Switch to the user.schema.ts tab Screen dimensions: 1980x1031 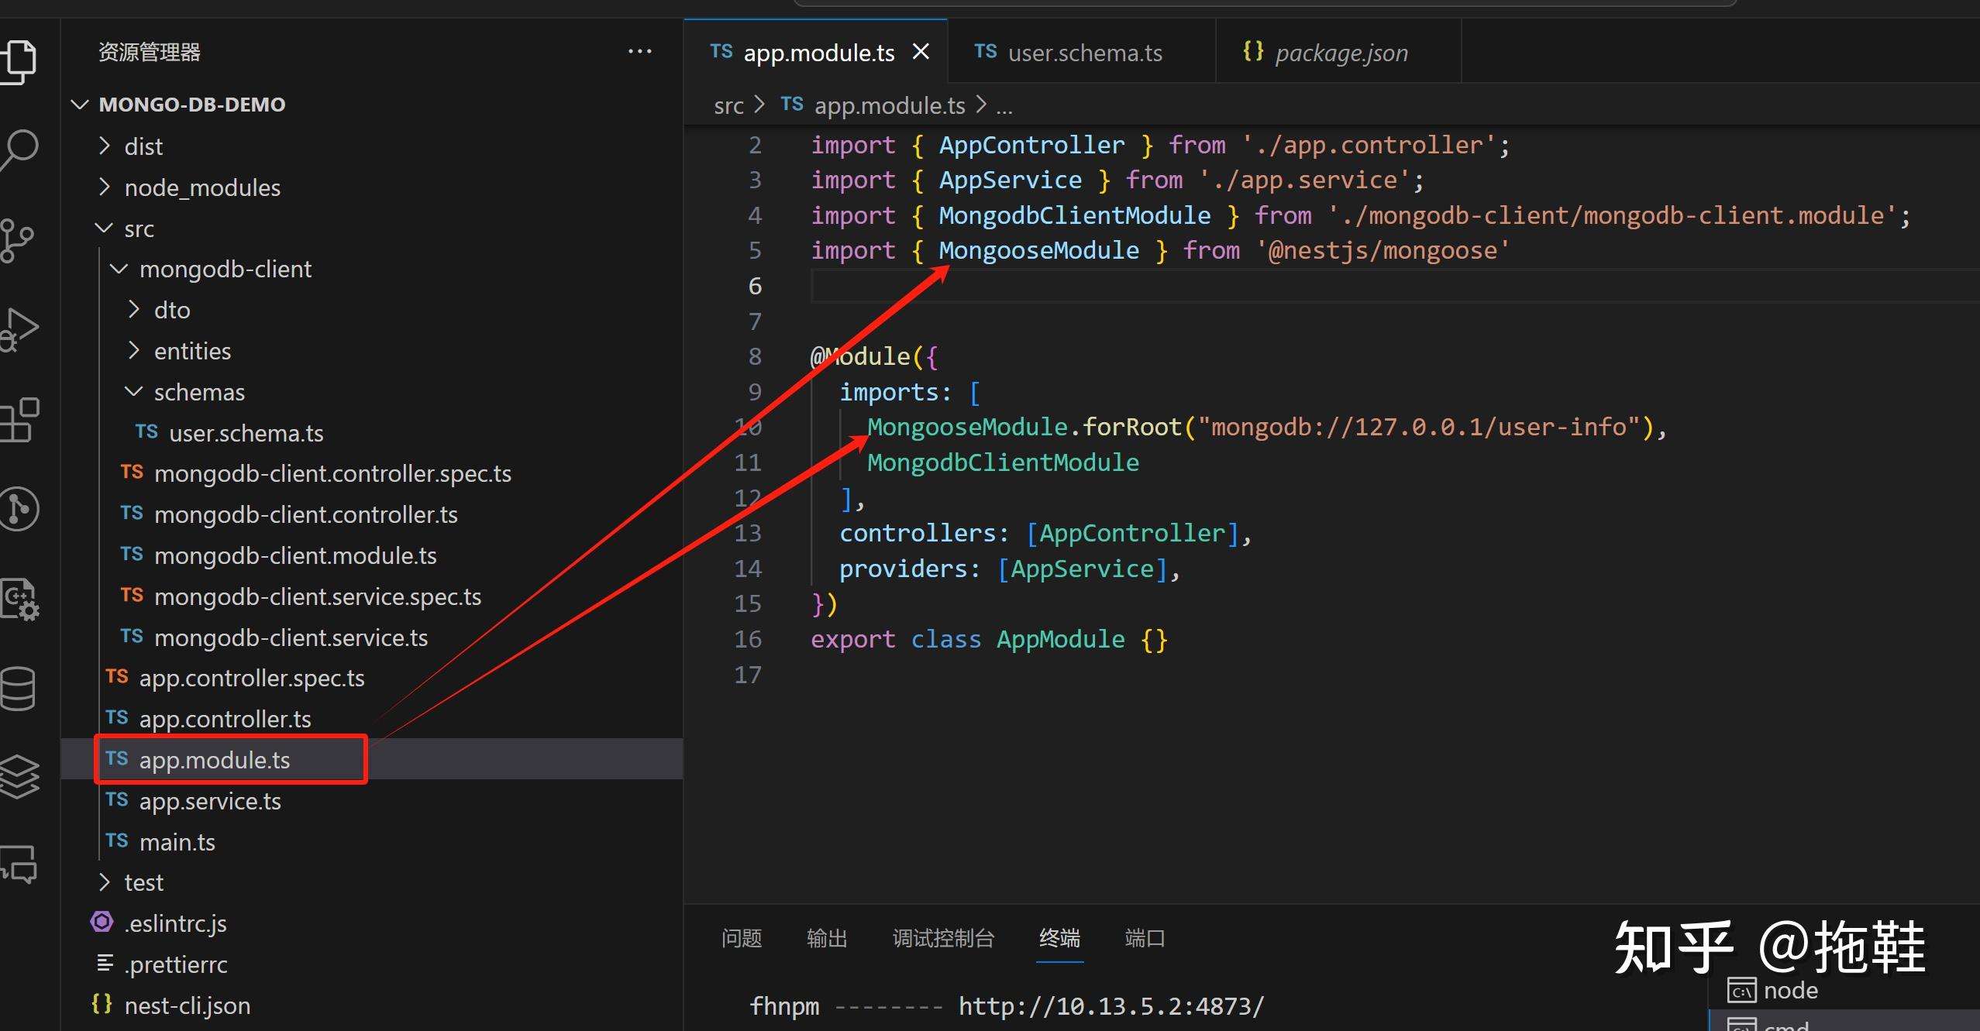[x=1083, y=53]
